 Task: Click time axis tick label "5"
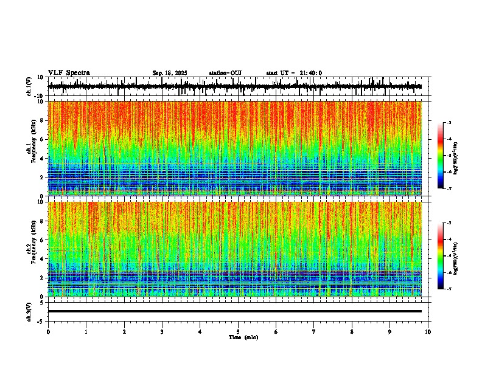(x=238, y=332)
